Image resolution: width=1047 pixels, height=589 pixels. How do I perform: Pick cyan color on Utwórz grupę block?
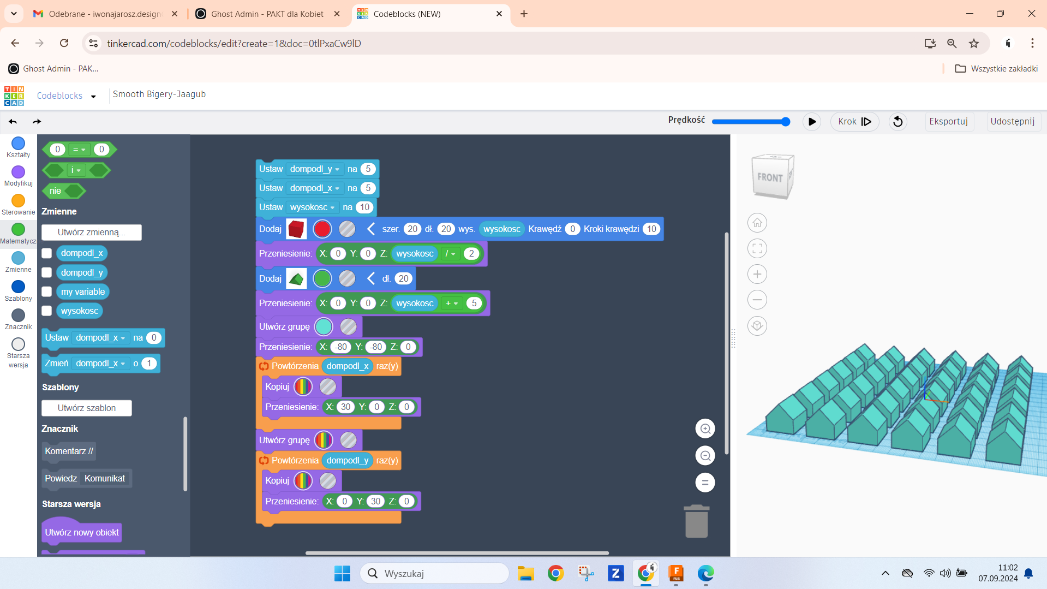(x=324, y=326)
